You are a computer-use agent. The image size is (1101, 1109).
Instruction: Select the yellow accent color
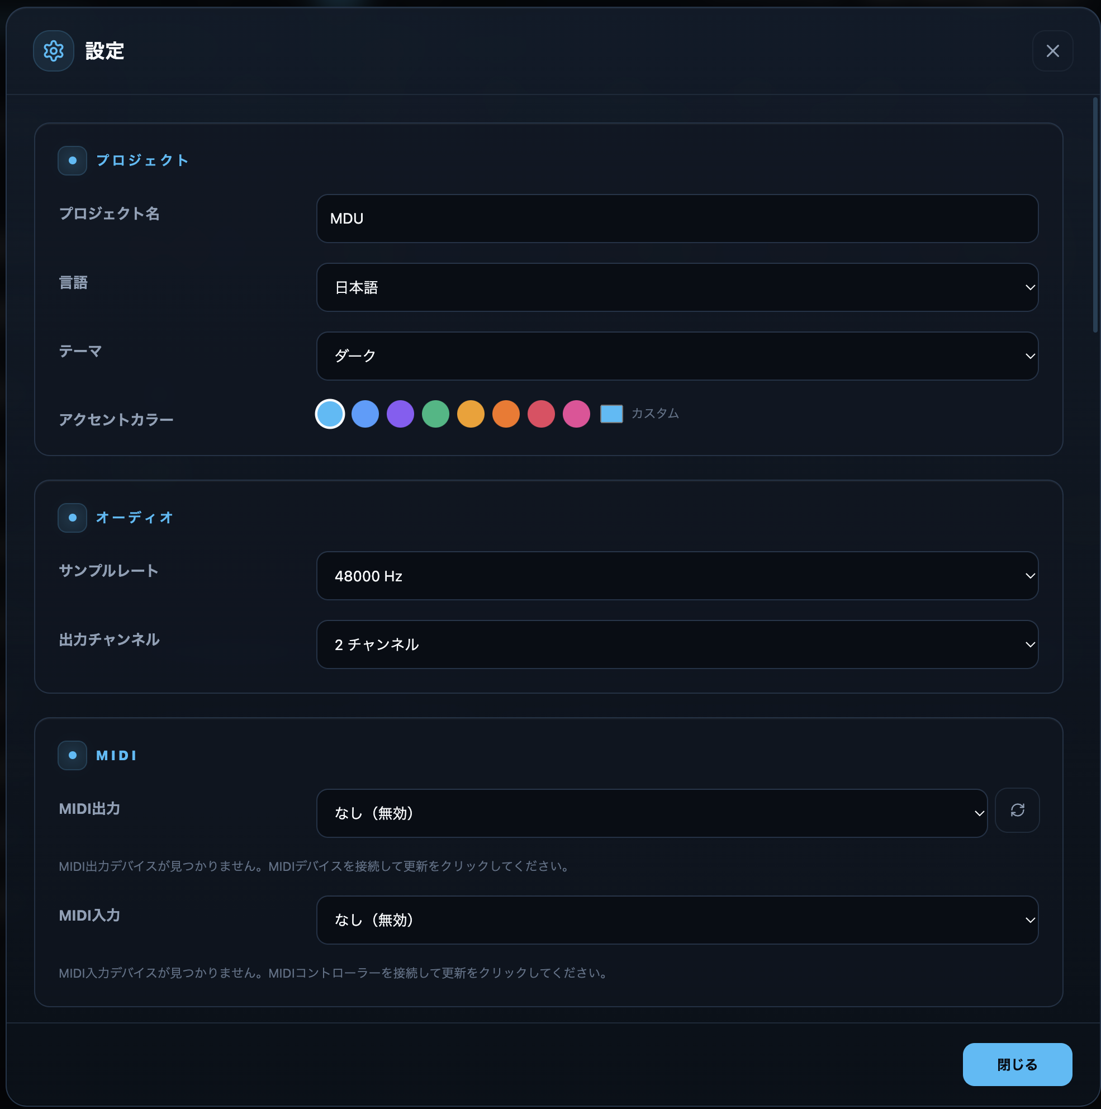point(471,414)
